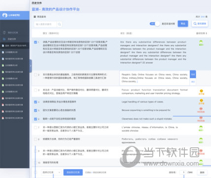The width and height of the screenshot is (211, 178).
Task: Click the second green file icon in the sidebar
Action: tap(3, 72)
